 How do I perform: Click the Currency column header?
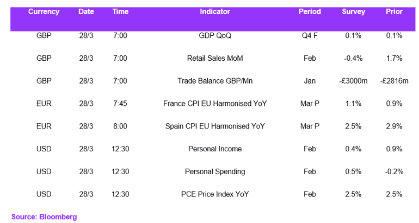pyautogui.click(x=44, y=12)
